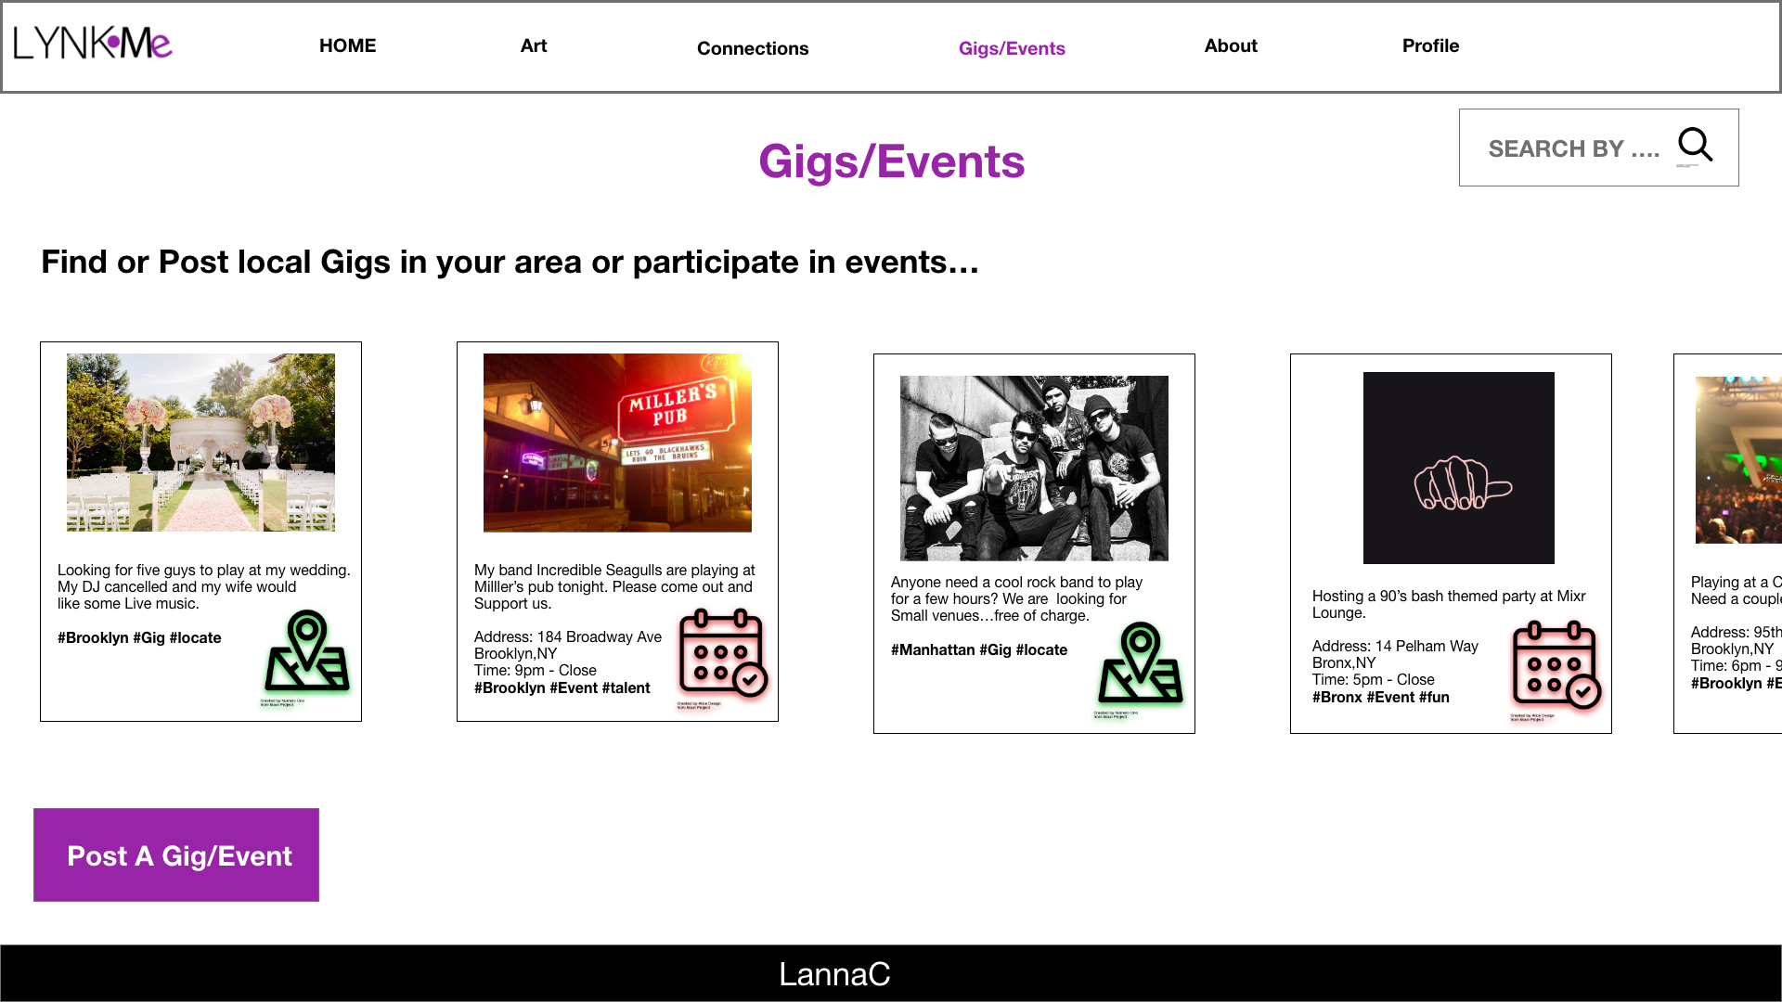The width and height of the screenshot is (1782, 1002).
Task: Open Connections in the navigation bar
Action: tap(752, 48)
